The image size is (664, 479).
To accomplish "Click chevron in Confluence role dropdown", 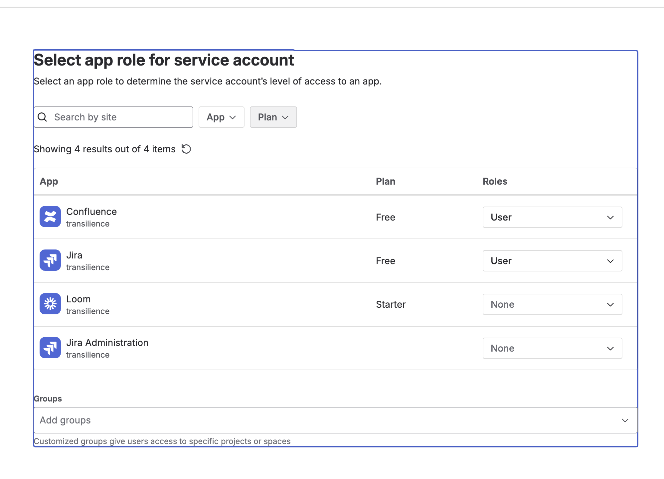I will (610, 218).
